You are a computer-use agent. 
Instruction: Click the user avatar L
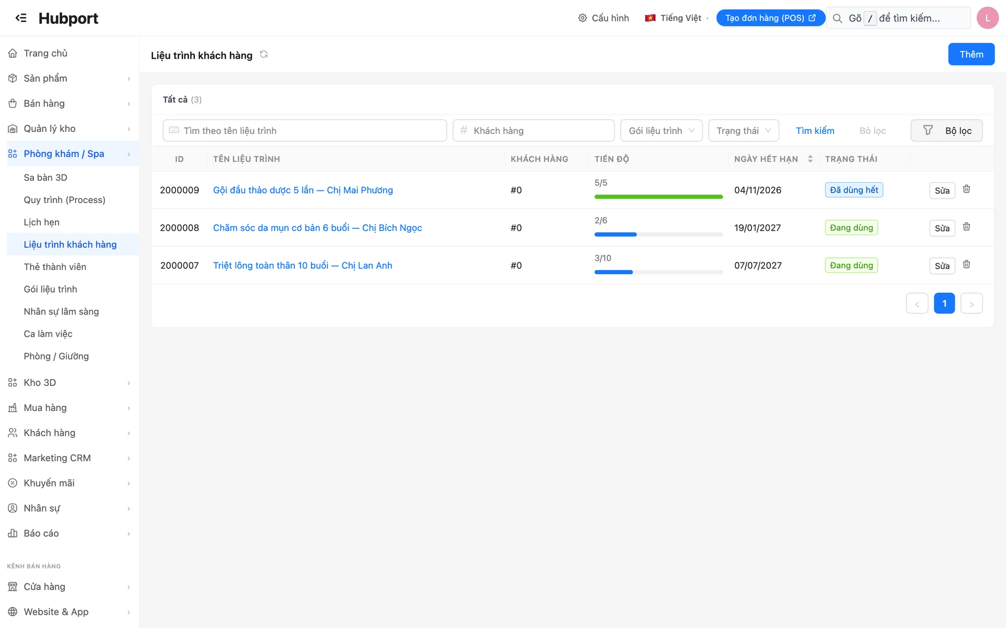tap(988, 18)
